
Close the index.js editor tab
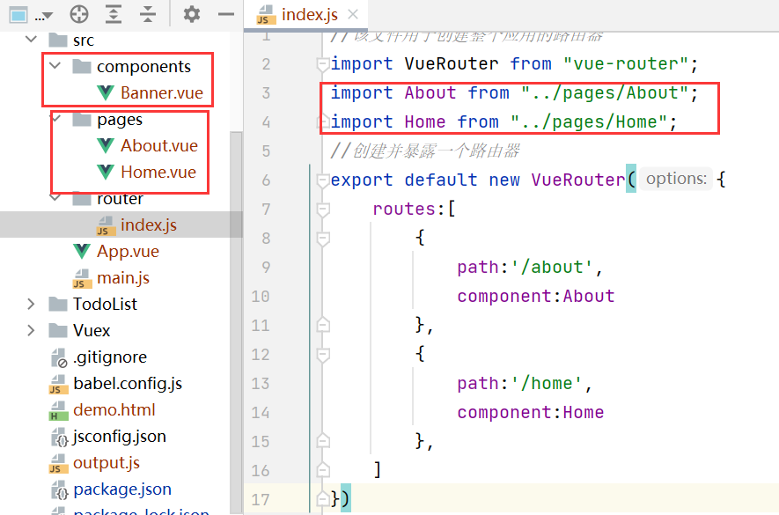click(353, 14)
